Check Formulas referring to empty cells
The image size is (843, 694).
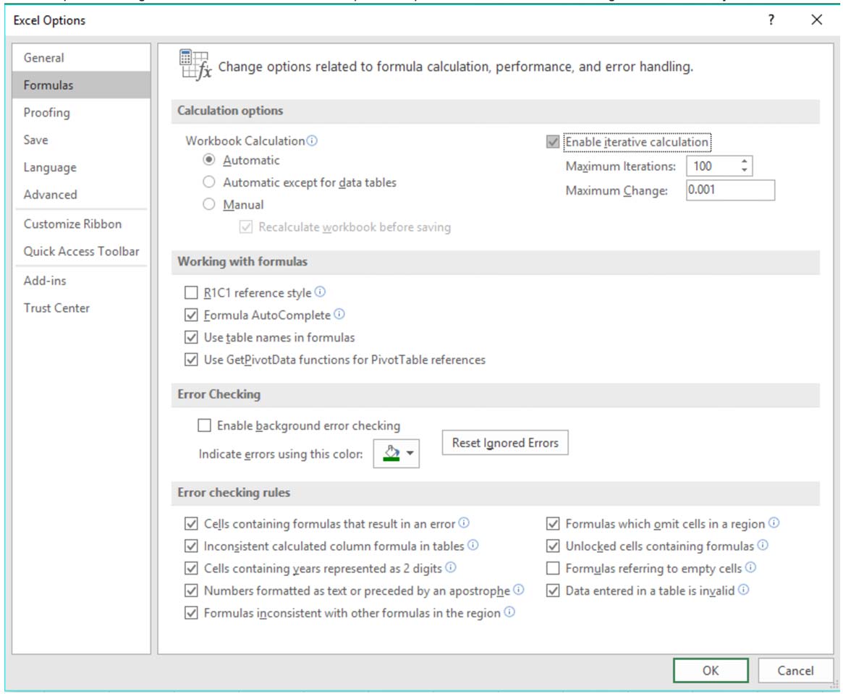(x=553, y=568)
